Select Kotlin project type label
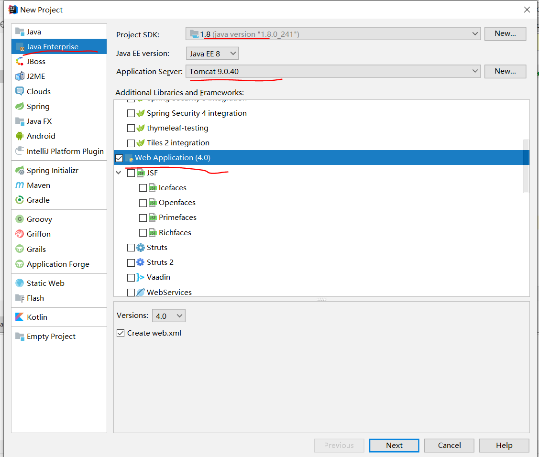The image size is (539, 457). point(37,317)
